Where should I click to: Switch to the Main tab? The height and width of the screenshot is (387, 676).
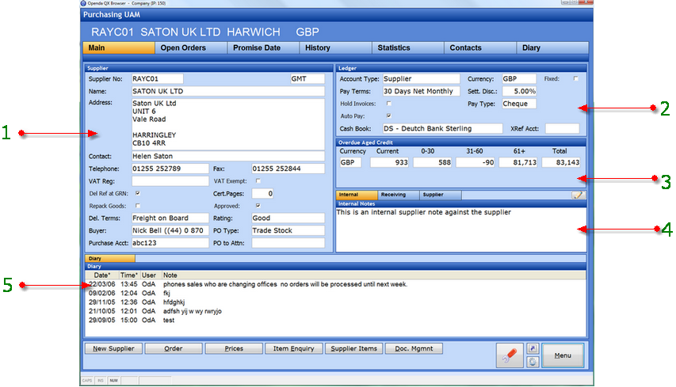[119, 47]
